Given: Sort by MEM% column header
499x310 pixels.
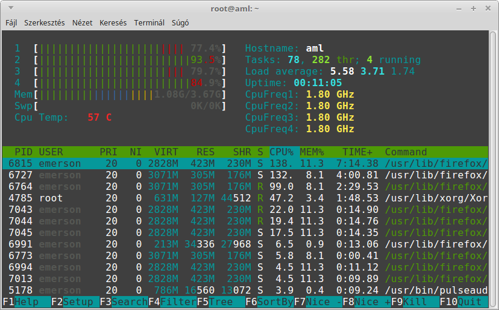Looking at the screenshot, I should (312, 152).
